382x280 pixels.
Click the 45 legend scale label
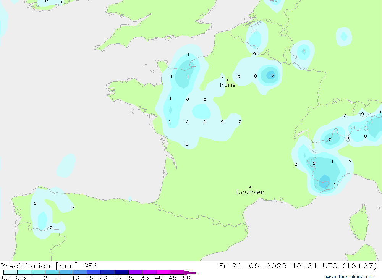click(x=173, y=278)
